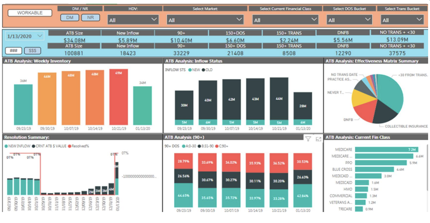Click the WORKABLE button
This screenshot has height=223, width=430.
coord(30,13)
